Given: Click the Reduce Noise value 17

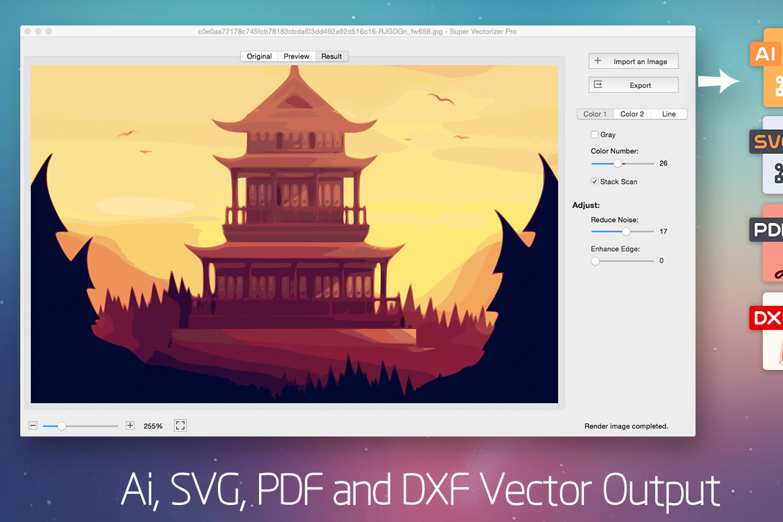Looking at the screenshot, I should click(664, 232).
